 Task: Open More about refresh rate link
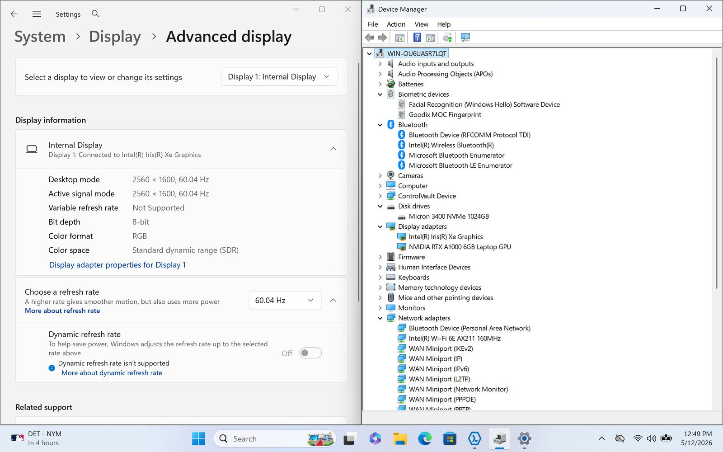[x=62, y=311]
